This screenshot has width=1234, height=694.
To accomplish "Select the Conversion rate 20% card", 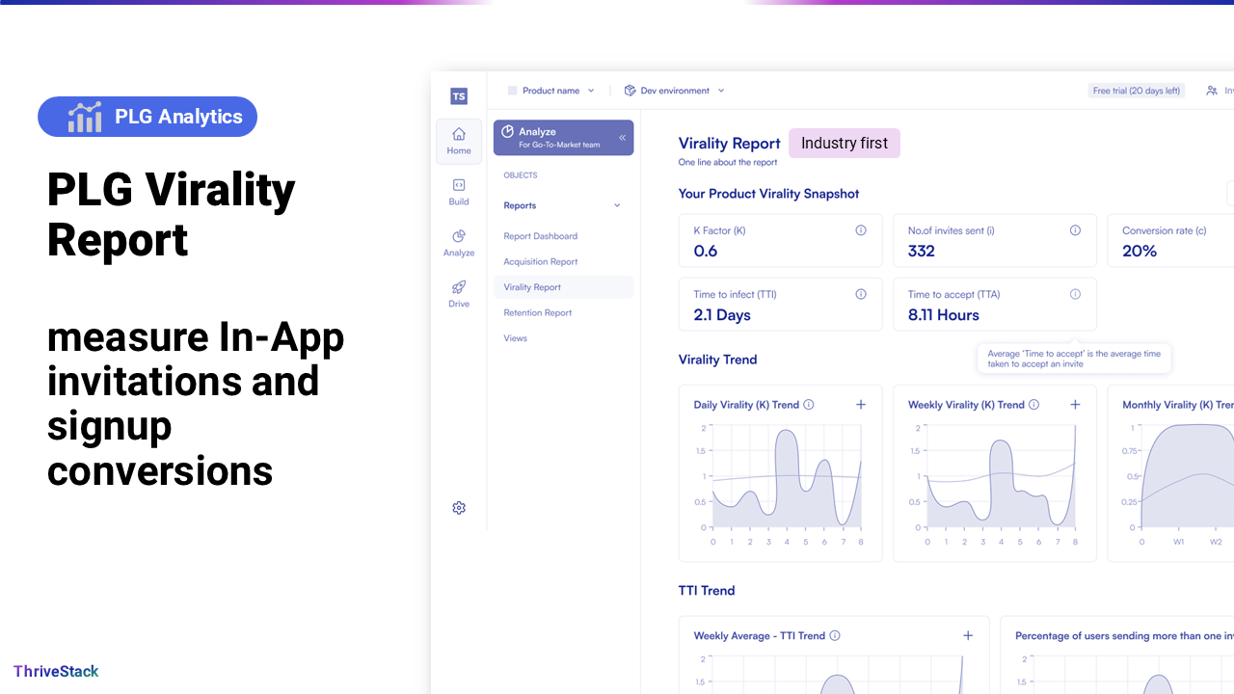I will coord(1170,241).
